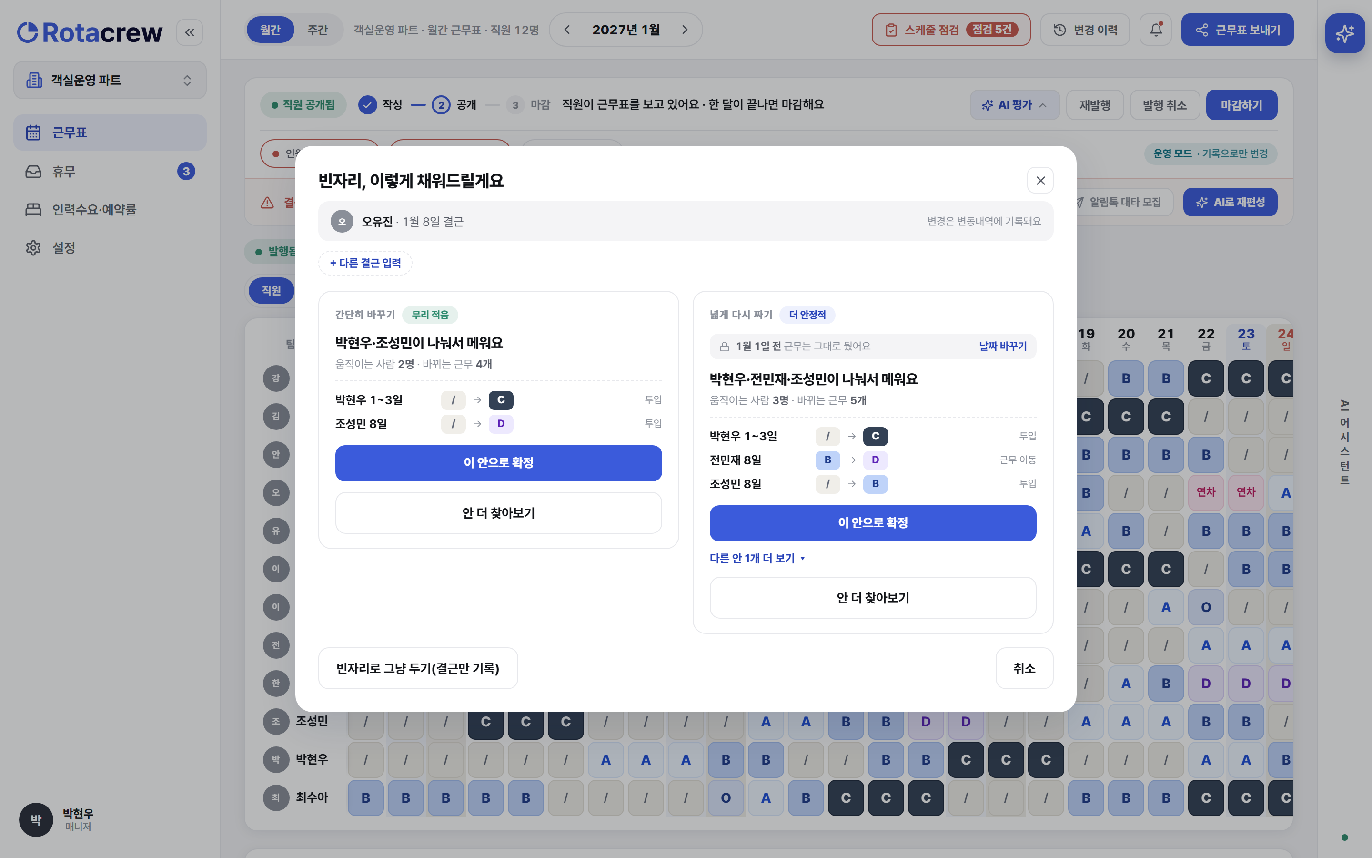
Task: Open 스케줄 점검 with 5 issues
Action: click(x=951, y=30)
